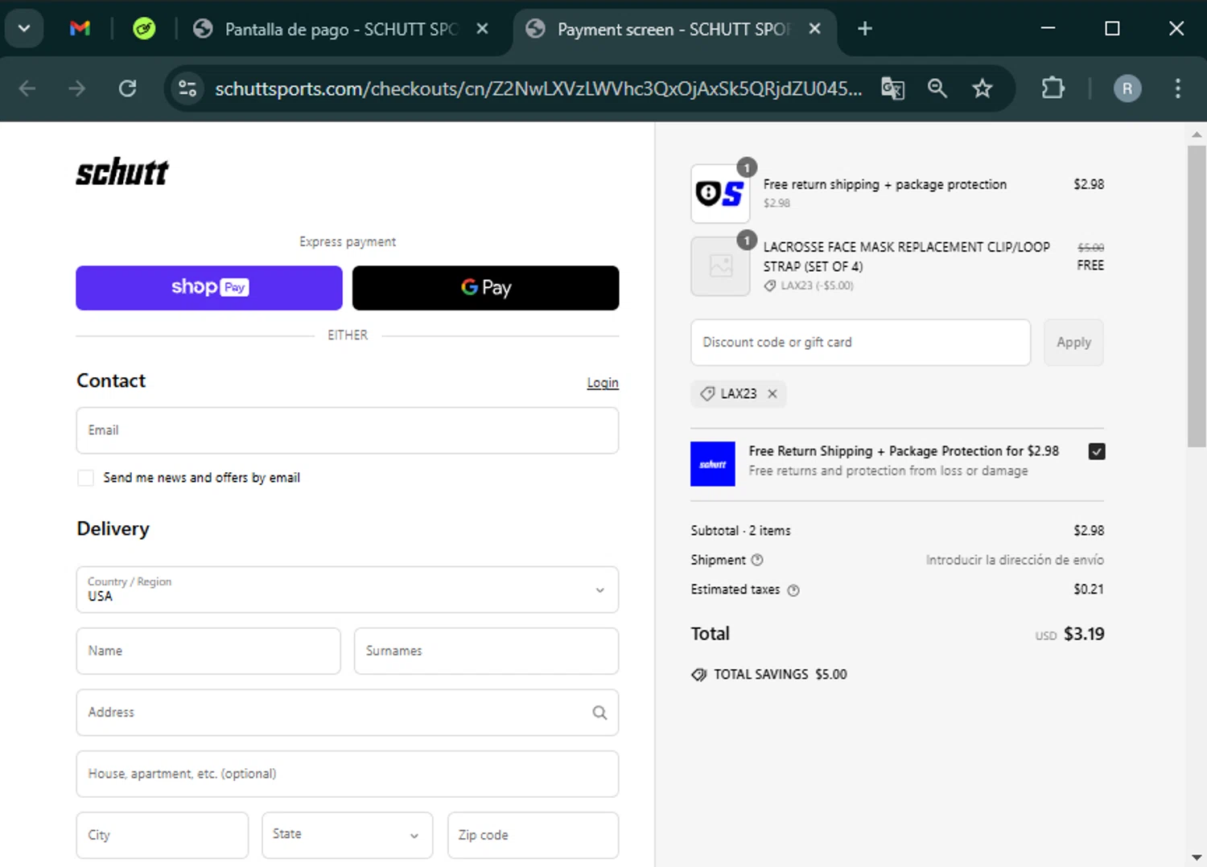1207x867 pixels.
Task: Open Estimated taxes help info icon
Action: [793, 590]
